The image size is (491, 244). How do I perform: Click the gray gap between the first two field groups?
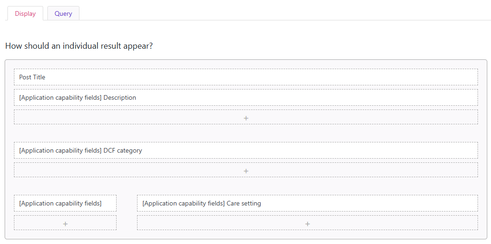(246, 133)
